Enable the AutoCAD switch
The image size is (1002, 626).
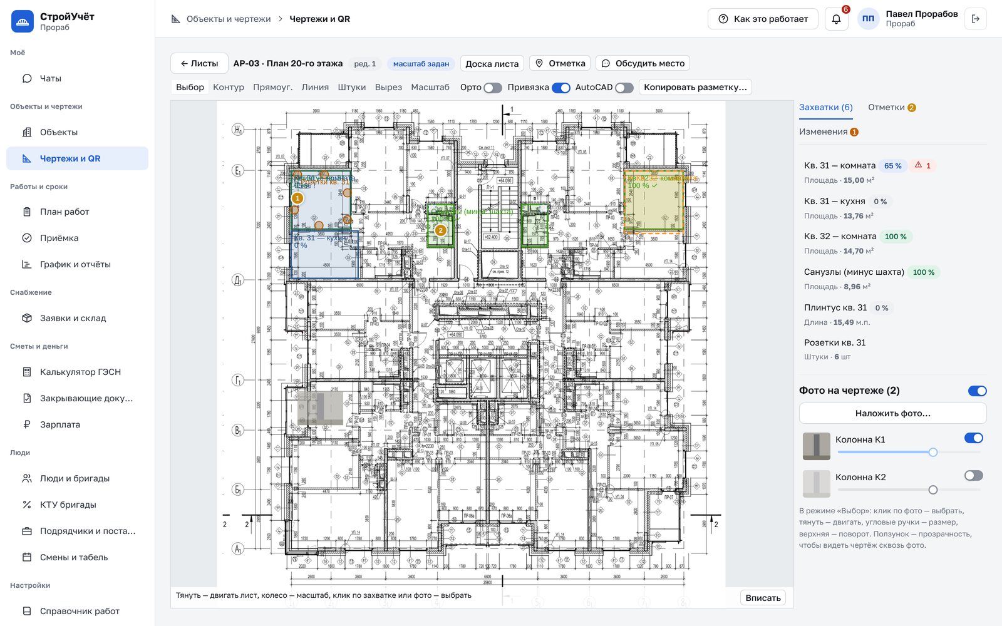624,88
